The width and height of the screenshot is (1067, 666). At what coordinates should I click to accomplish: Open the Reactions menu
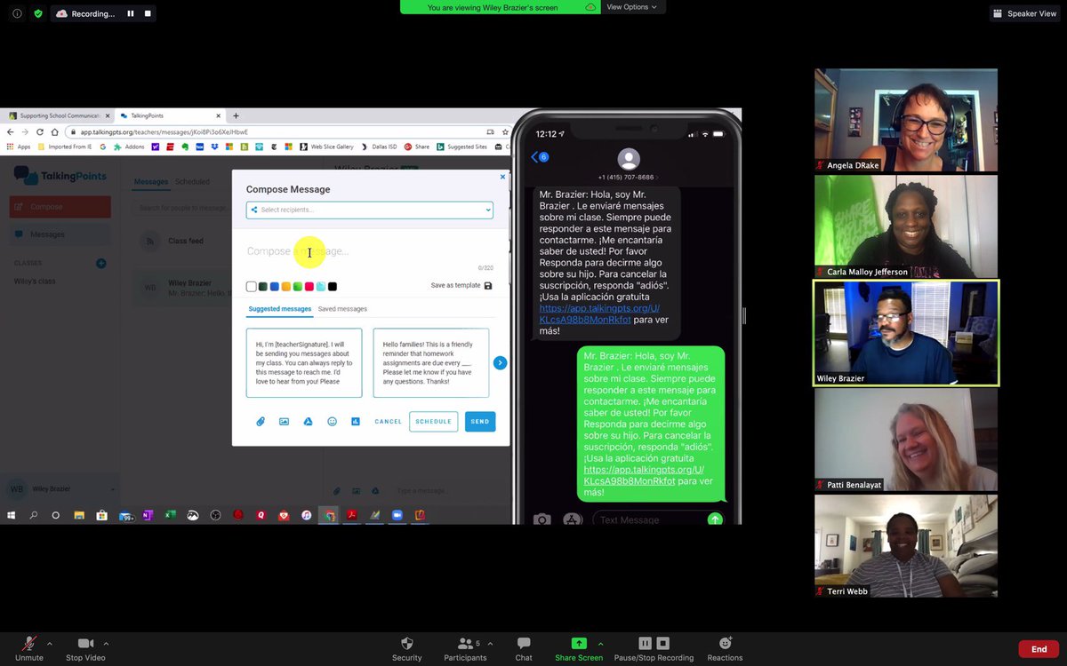pos(725,648)
